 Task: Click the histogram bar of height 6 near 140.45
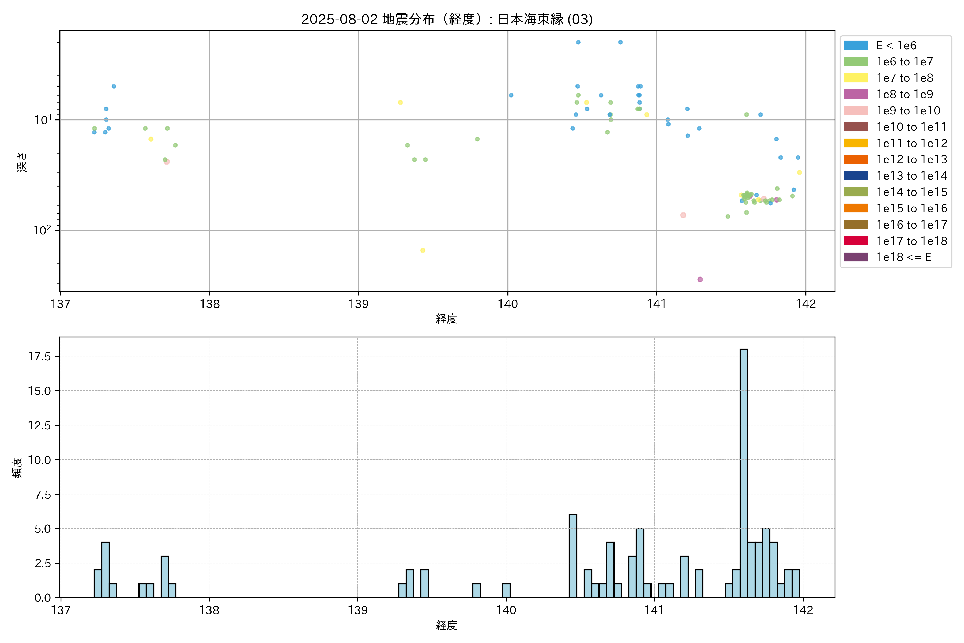[x=573, y=556]
